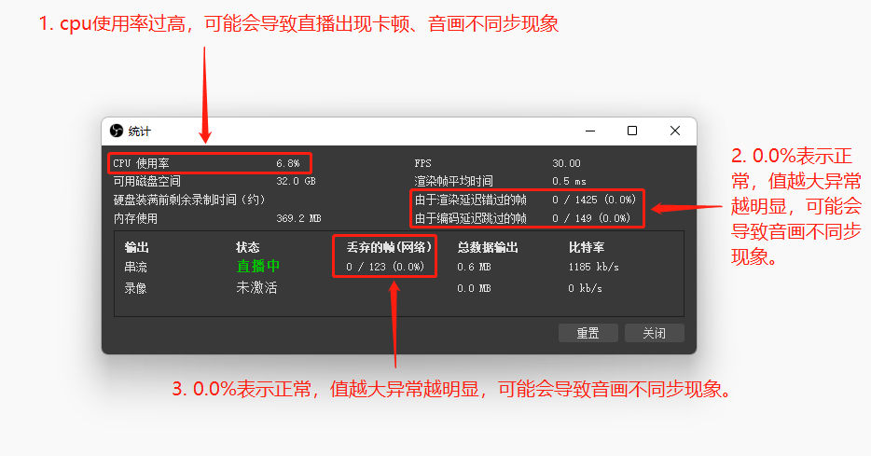Viewport: 871px width, 456px height.
Task: Click the 比特率 column header
Action: (x=587, y=247)
